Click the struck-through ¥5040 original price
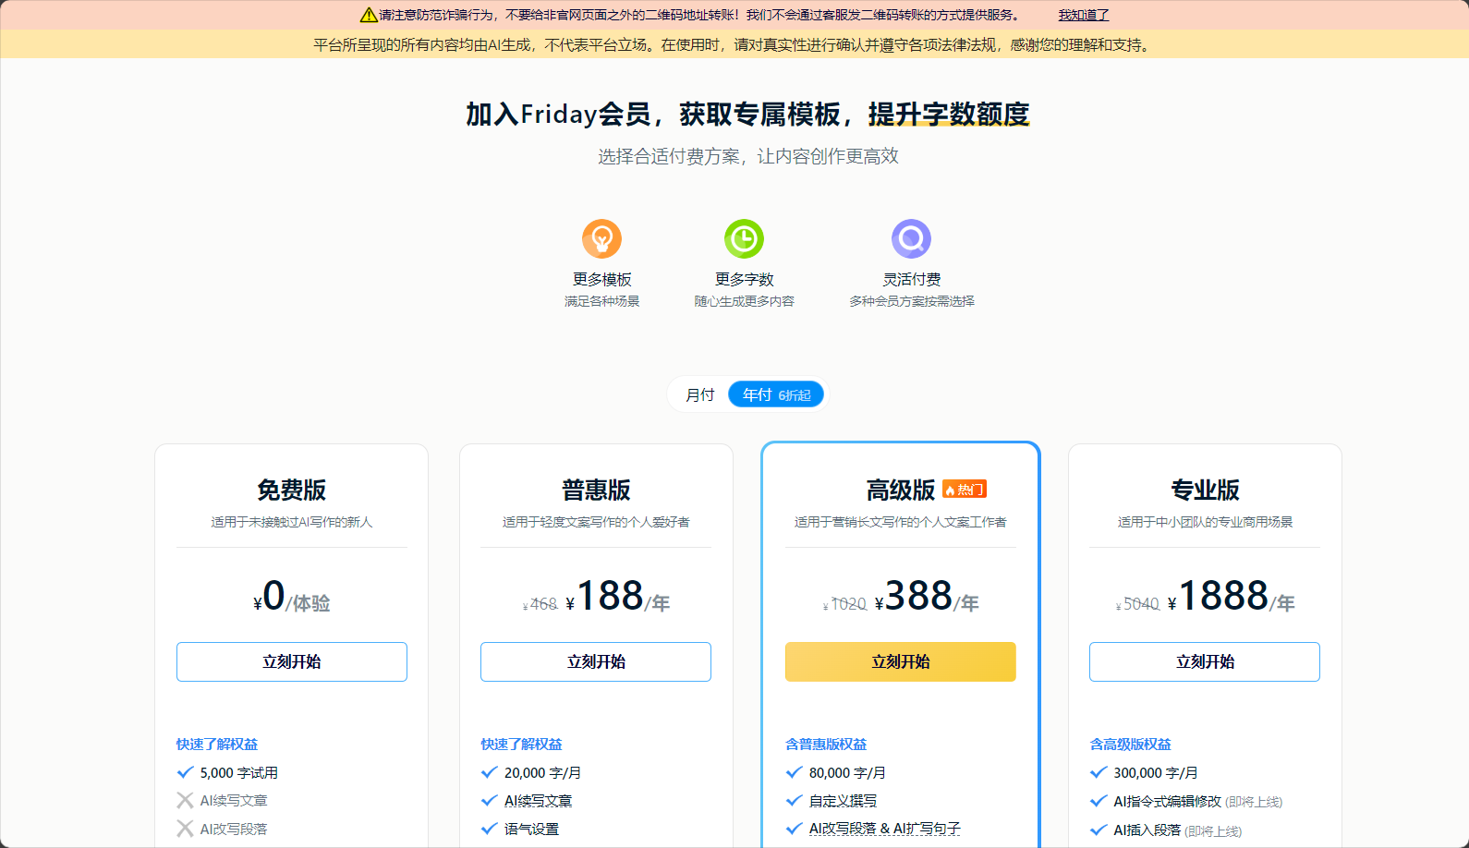The height and width of the screenshot is (848, 1469). click(1137, 604)
